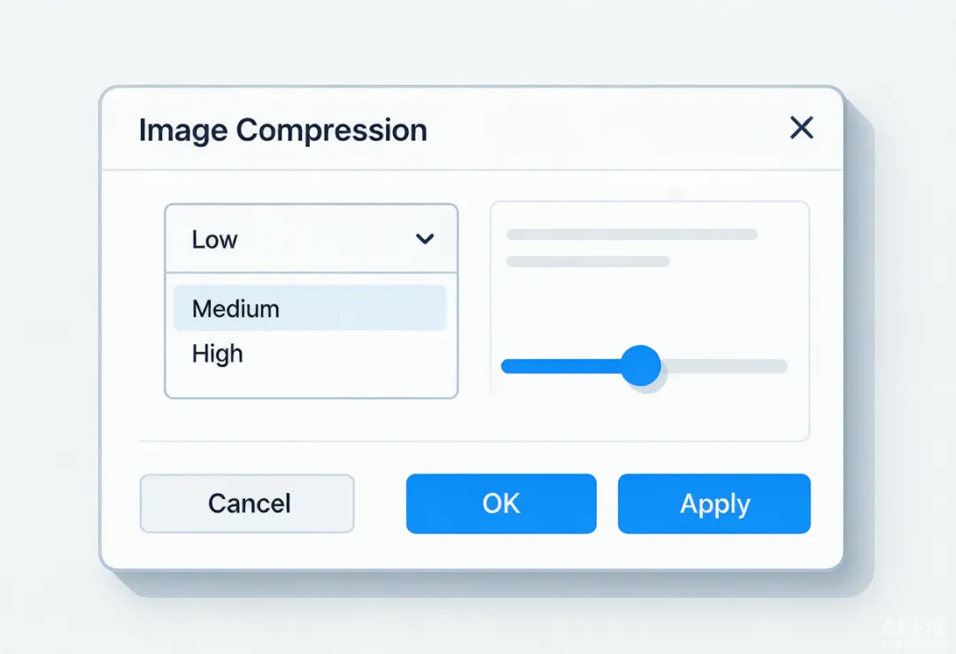Click the "Low" selected value text

[214, 240]
